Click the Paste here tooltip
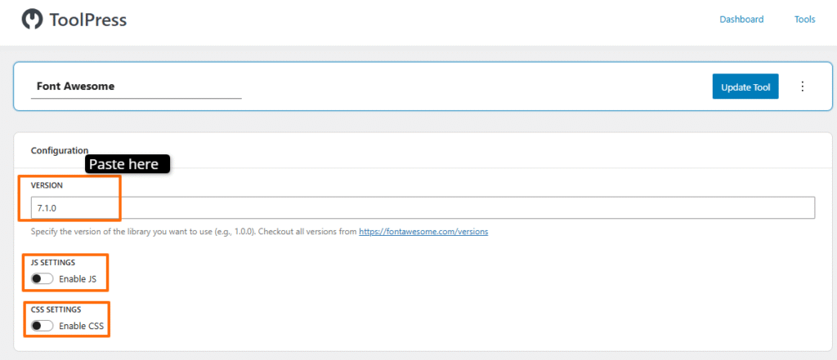Image resolution: width=837 pixels, height=360 pixels. [127, 164]
